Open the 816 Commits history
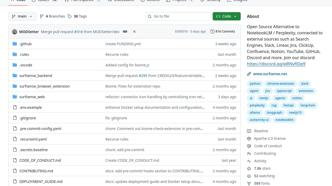The width and height of the screenshot is (332, 186). click(x=223, y=32)
